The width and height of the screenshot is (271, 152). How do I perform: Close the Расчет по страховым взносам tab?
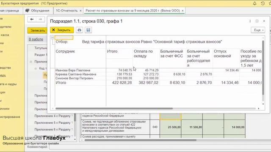pos(183,11)
